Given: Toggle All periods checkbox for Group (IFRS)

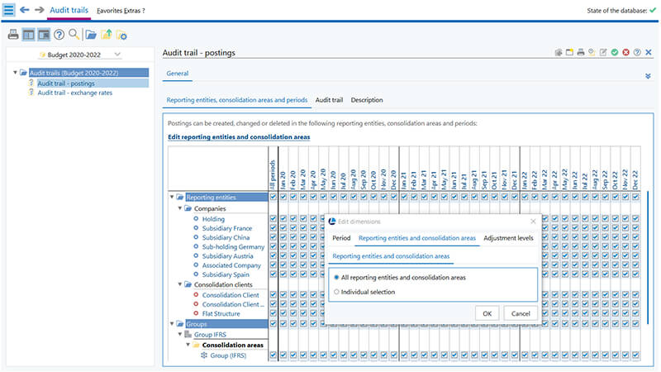Looking at the screenshot, I should [273, 355].
